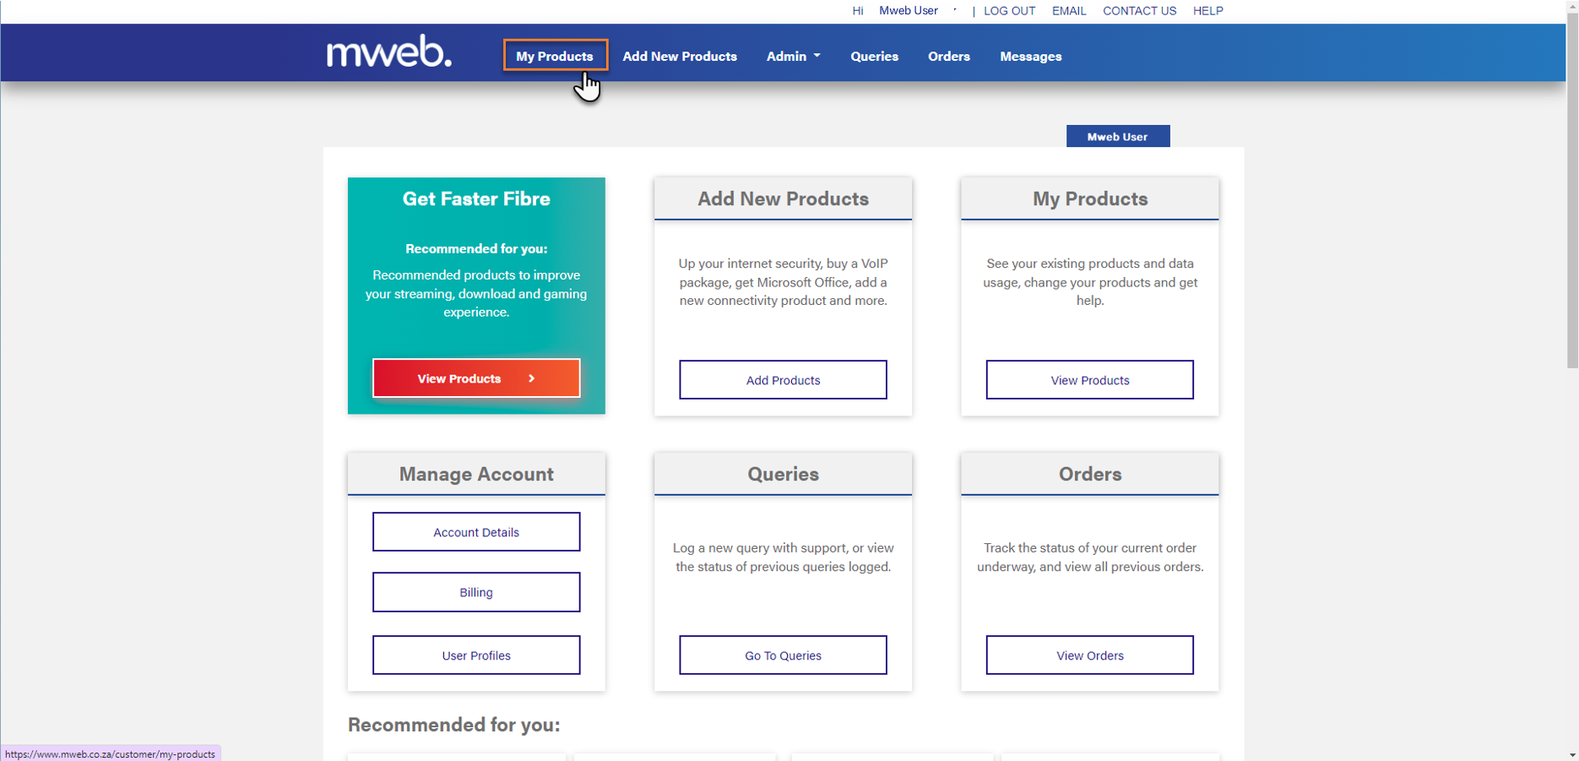
Task: Open Account Details
Action: pos(476,532)
